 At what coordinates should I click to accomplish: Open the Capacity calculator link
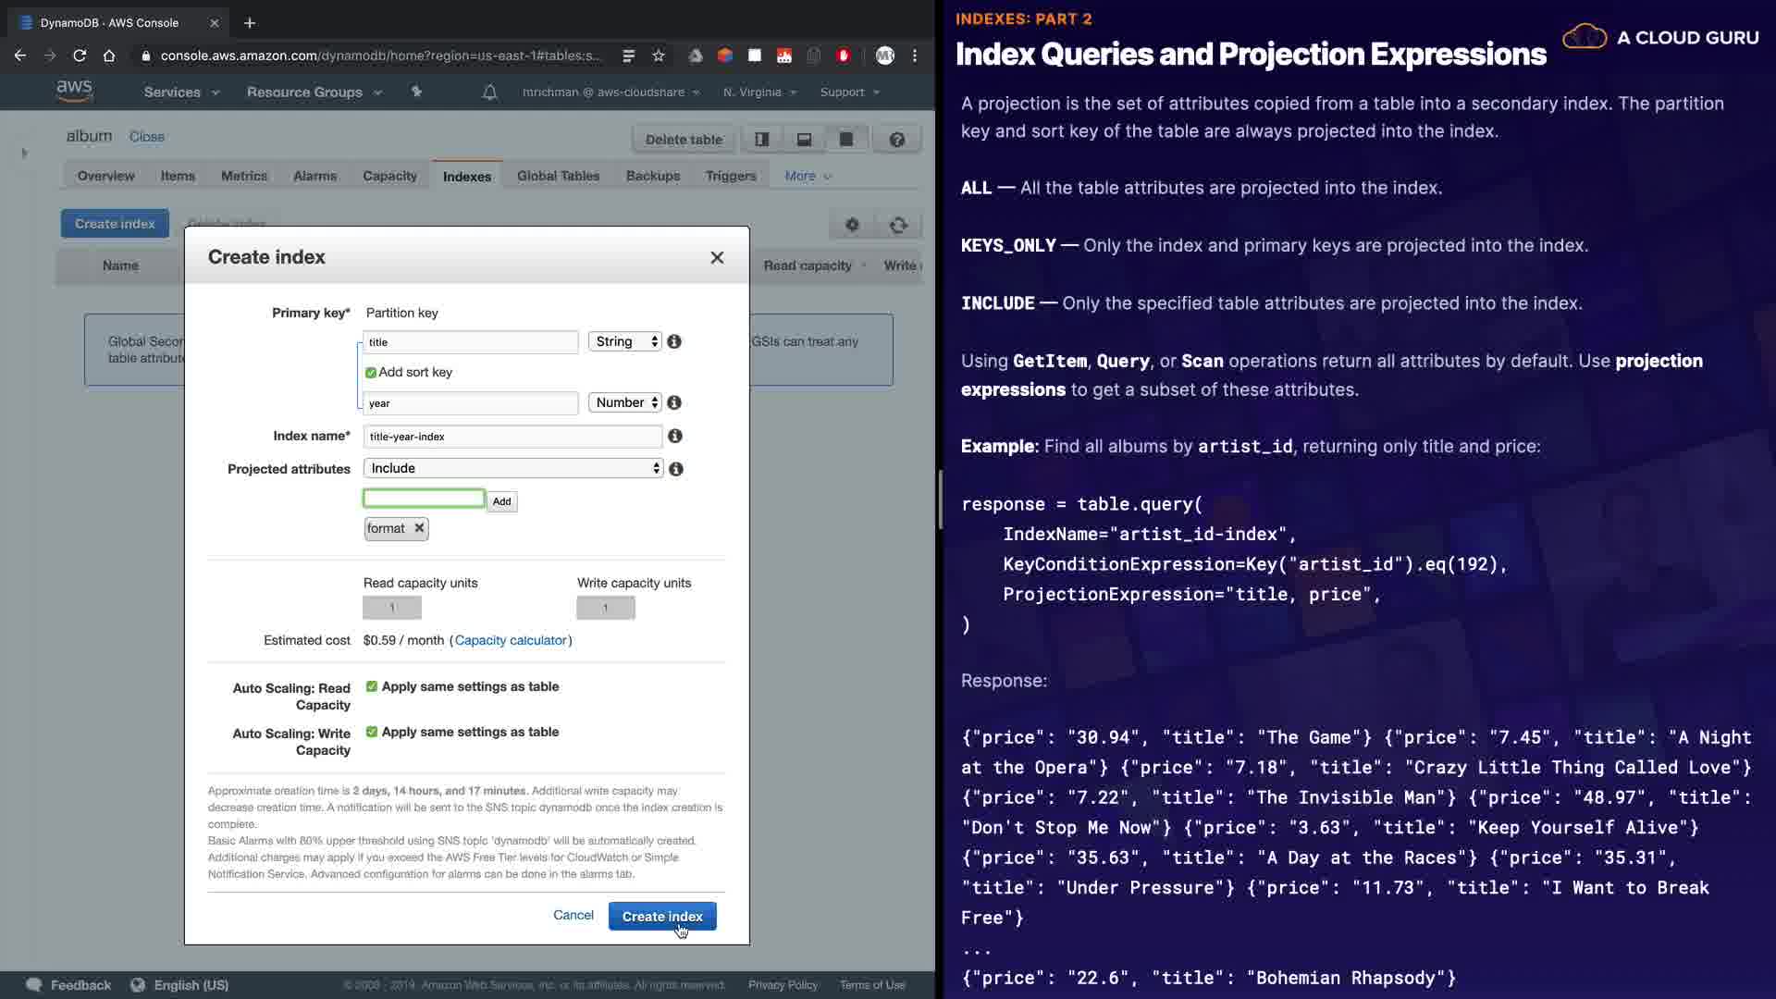511,640
